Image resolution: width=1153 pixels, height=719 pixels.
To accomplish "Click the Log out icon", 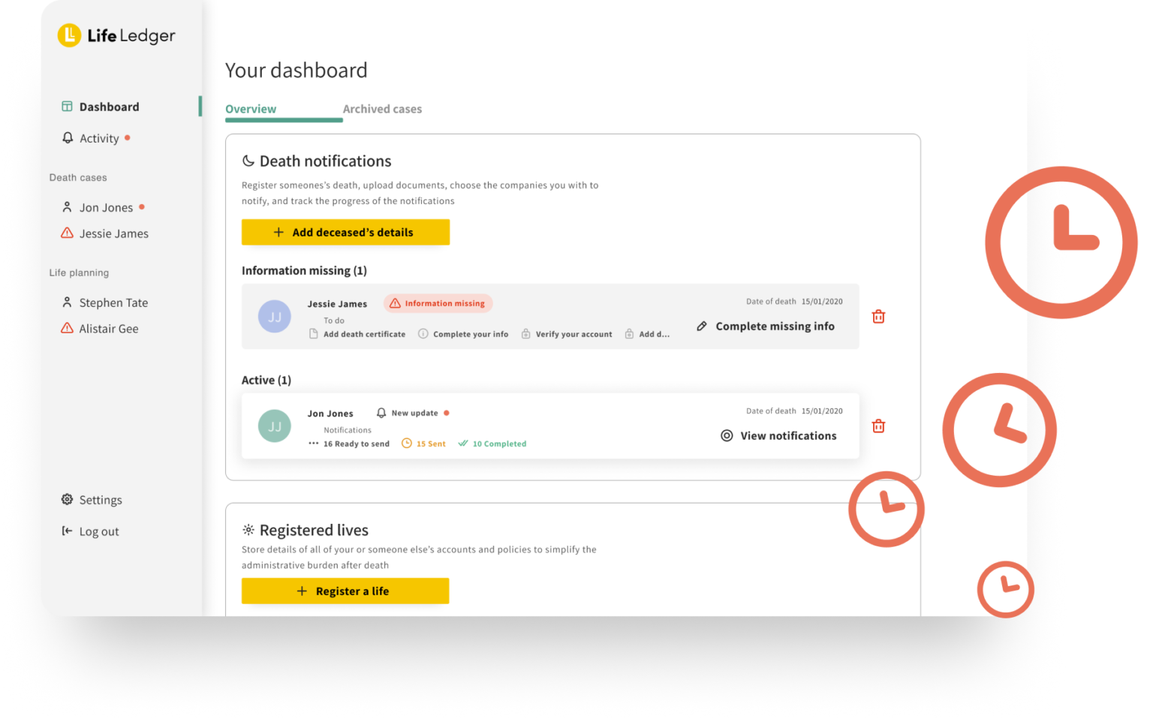I will 65,531.
